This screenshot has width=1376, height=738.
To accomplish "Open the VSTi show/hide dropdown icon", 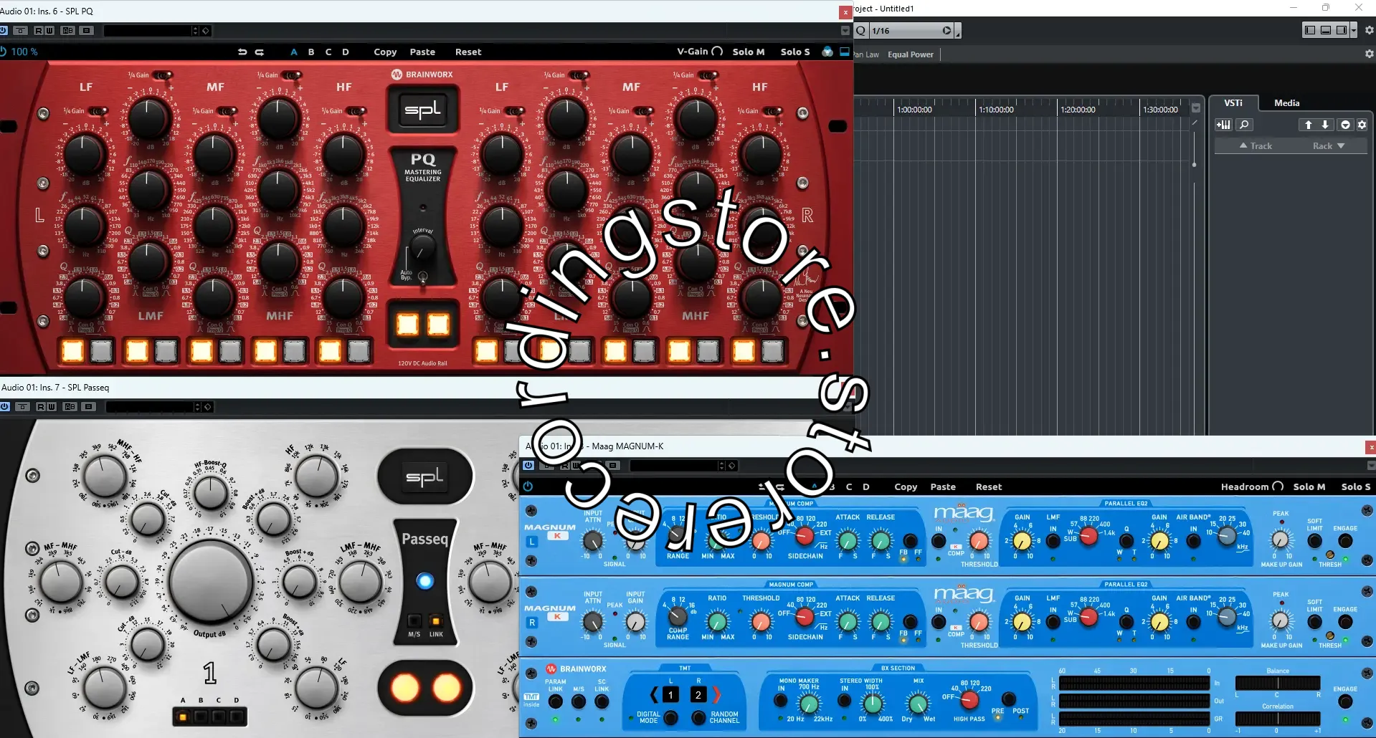I will pyautogui.click(x=1345, y=125).
